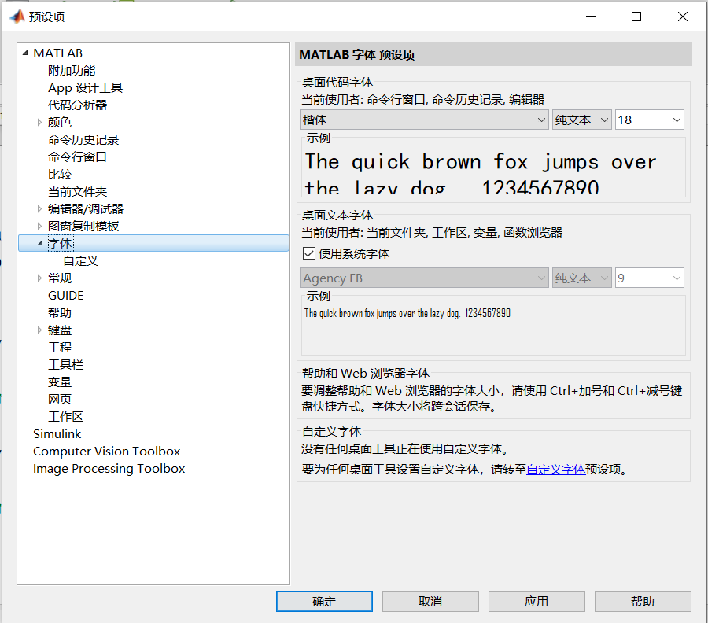Click the 确定 button

point(324,601)
